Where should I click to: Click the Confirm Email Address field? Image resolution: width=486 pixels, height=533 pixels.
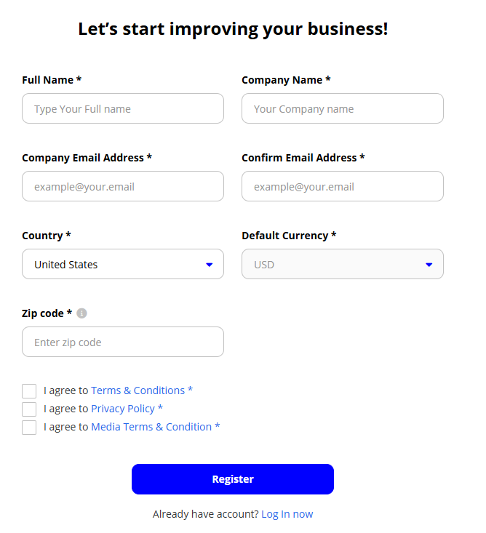point(343,186)
